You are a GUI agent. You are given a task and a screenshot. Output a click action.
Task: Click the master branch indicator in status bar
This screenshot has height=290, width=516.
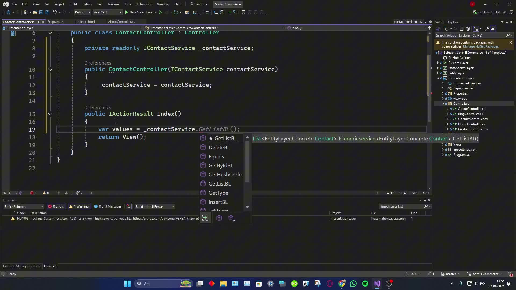pos(450,274)
